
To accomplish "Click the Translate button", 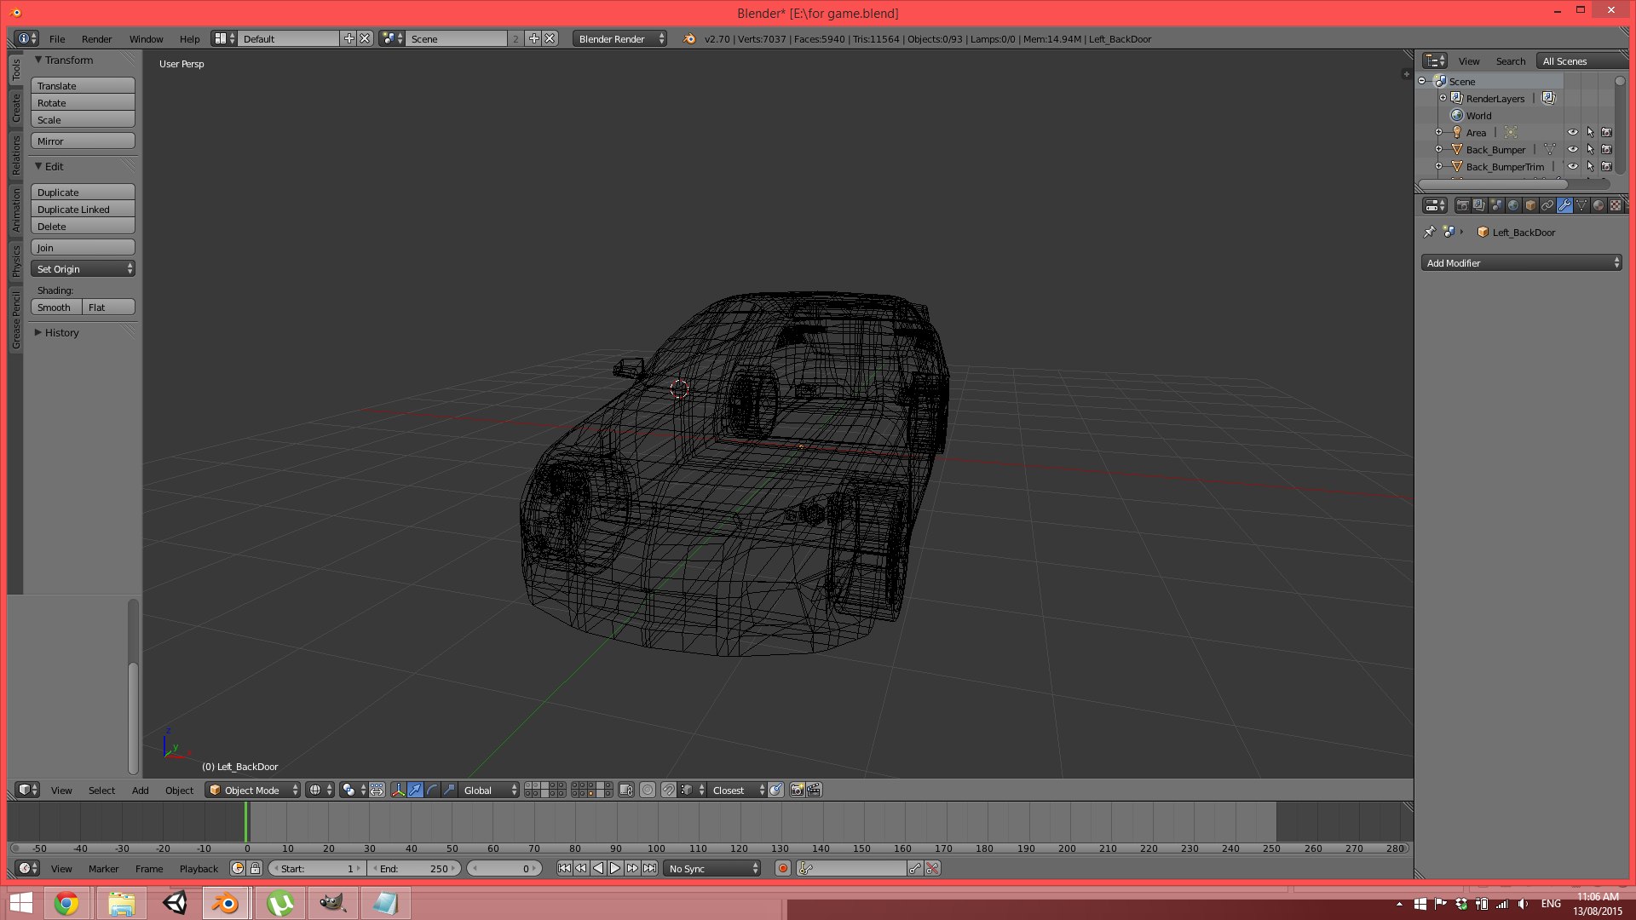I will [x=83, y=85].
